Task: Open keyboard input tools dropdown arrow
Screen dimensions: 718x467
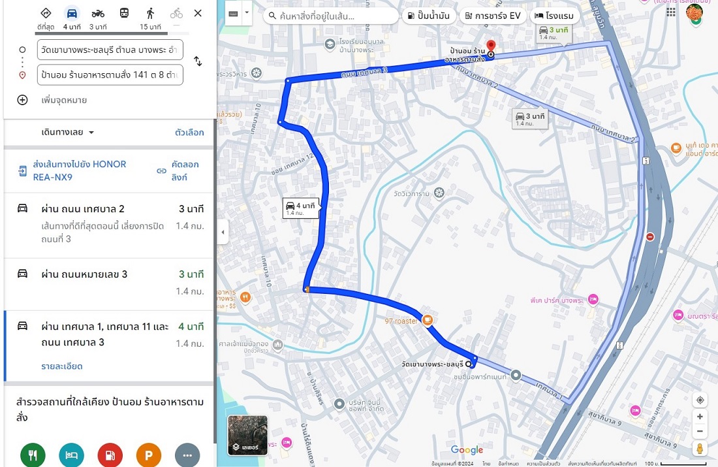Action: [x=247, y=12]
